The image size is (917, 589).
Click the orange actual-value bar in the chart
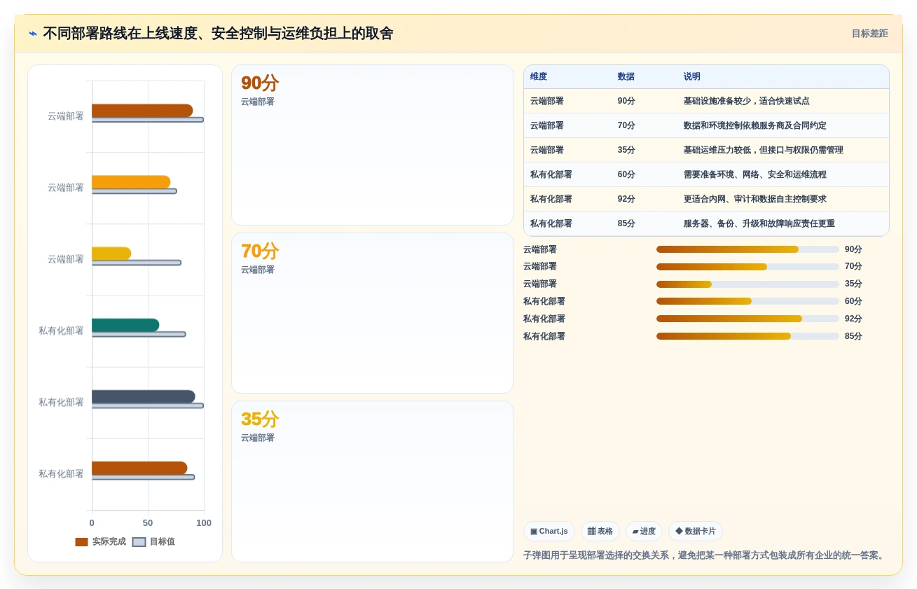[x=131, y=182]
